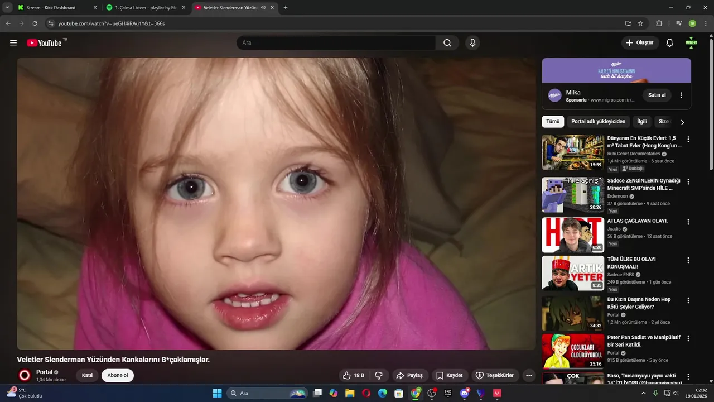Open the Windows Start menu
The width and height of the screenshot is (714, 402).
(217, 393)
